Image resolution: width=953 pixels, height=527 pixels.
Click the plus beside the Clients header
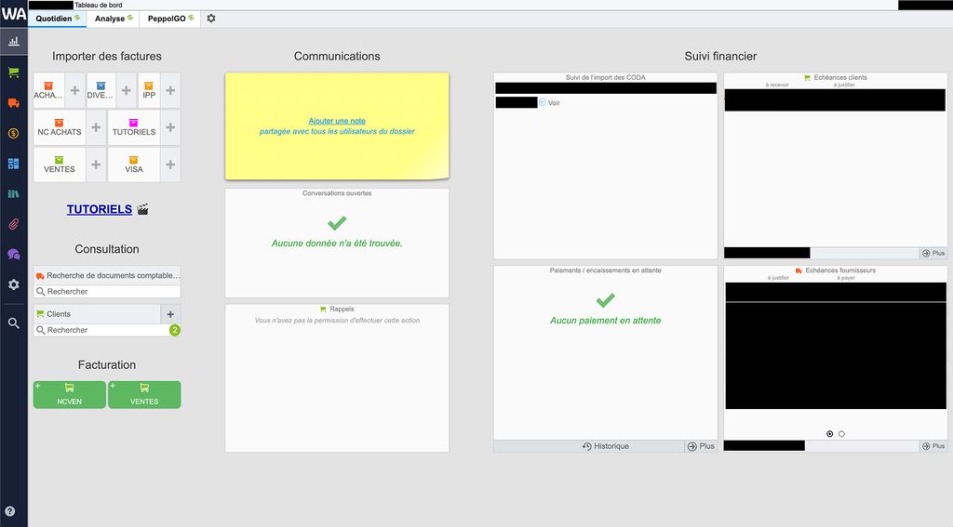tap(170, 314)
